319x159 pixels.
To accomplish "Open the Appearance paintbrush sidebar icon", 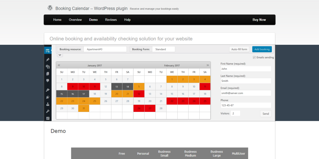I will [48, 90].
